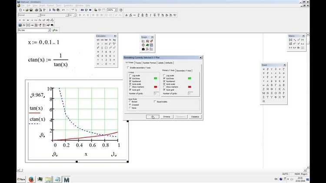Screen dimensions: 326x183
Task: Select the Primary Y Axis tab
Action: coord(168,70)
